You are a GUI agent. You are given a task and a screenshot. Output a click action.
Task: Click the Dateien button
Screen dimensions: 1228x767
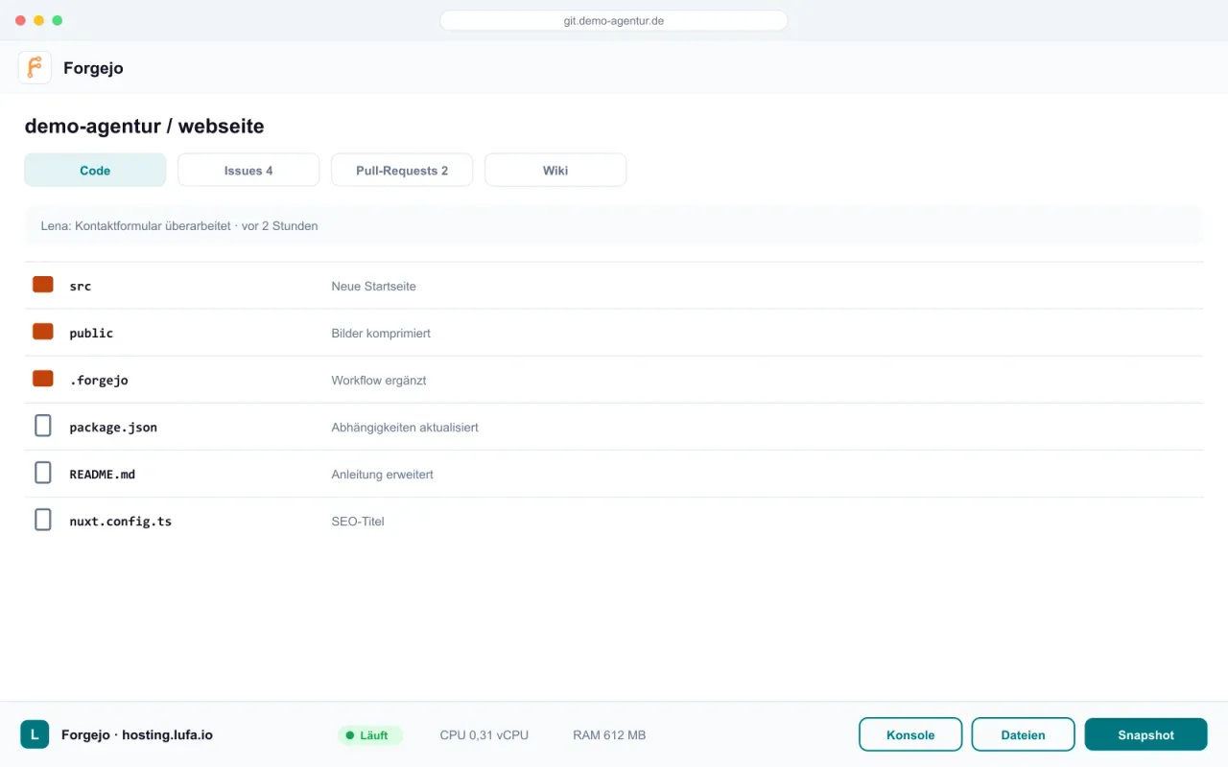pos(1024,734)
